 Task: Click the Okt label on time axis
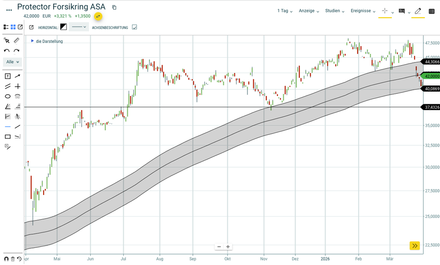pos(228,259)
